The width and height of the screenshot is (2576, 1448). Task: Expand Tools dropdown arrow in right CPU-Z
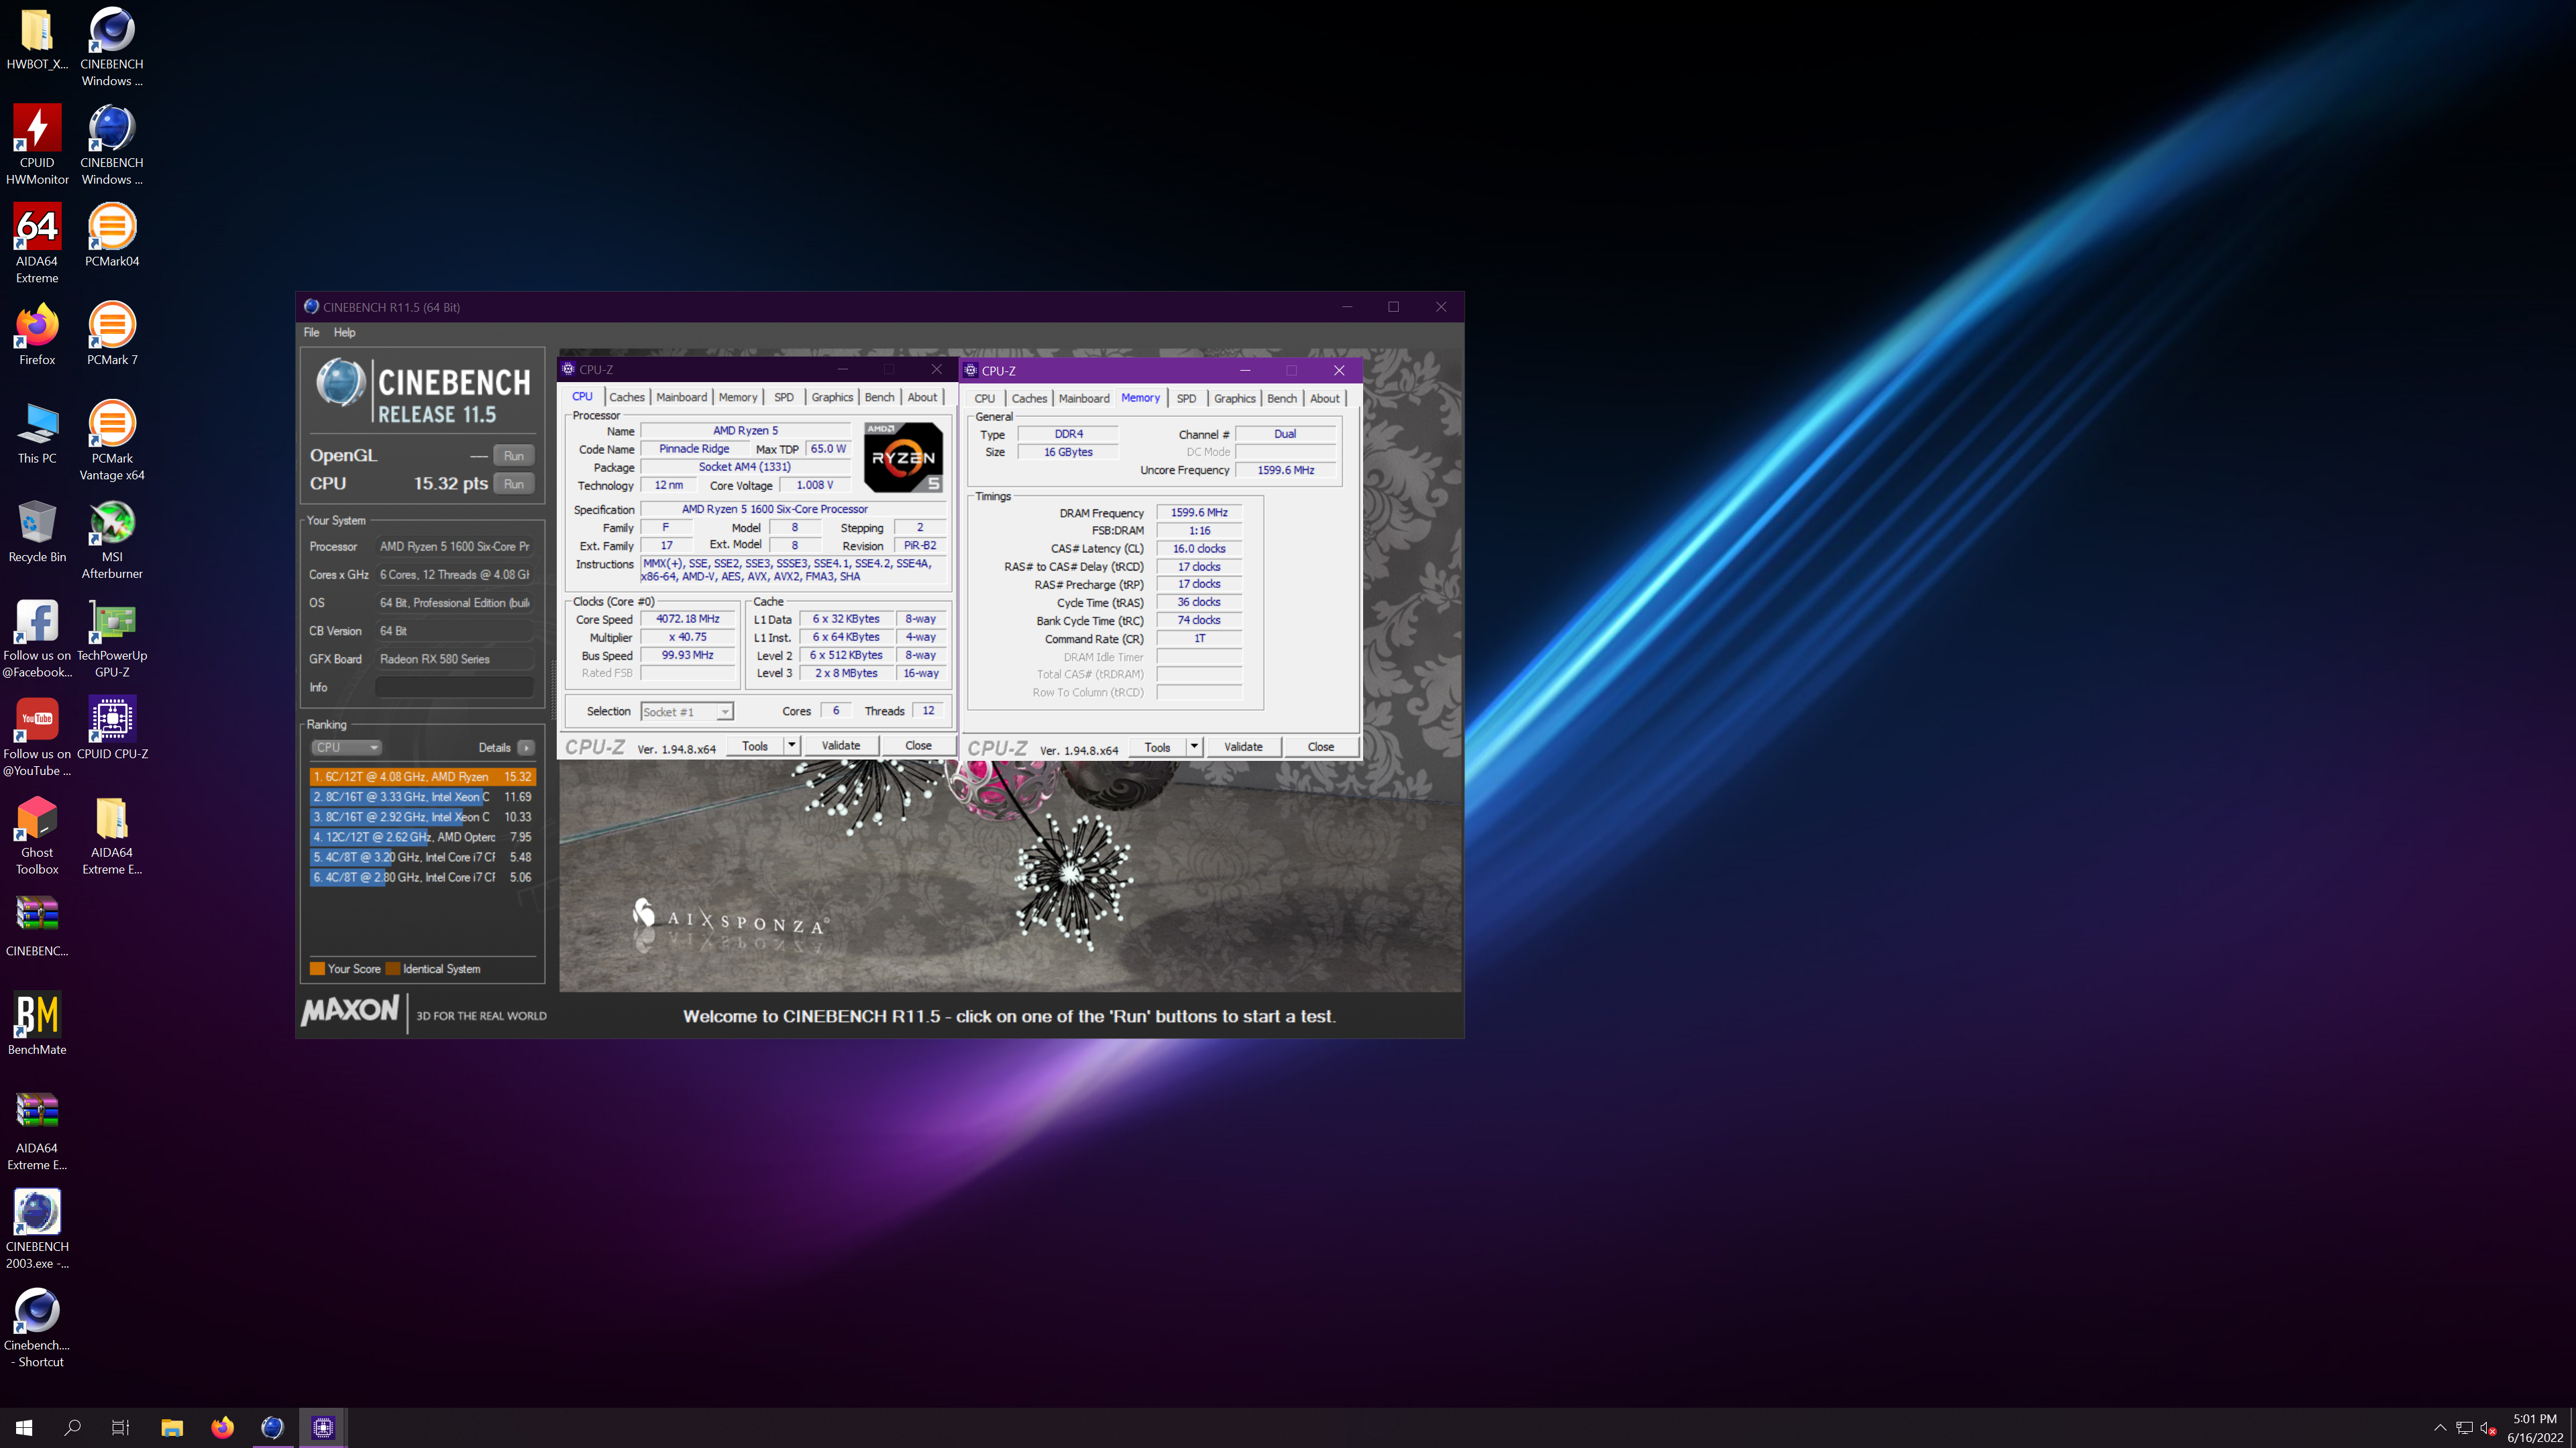click(x=1194, y=747)
